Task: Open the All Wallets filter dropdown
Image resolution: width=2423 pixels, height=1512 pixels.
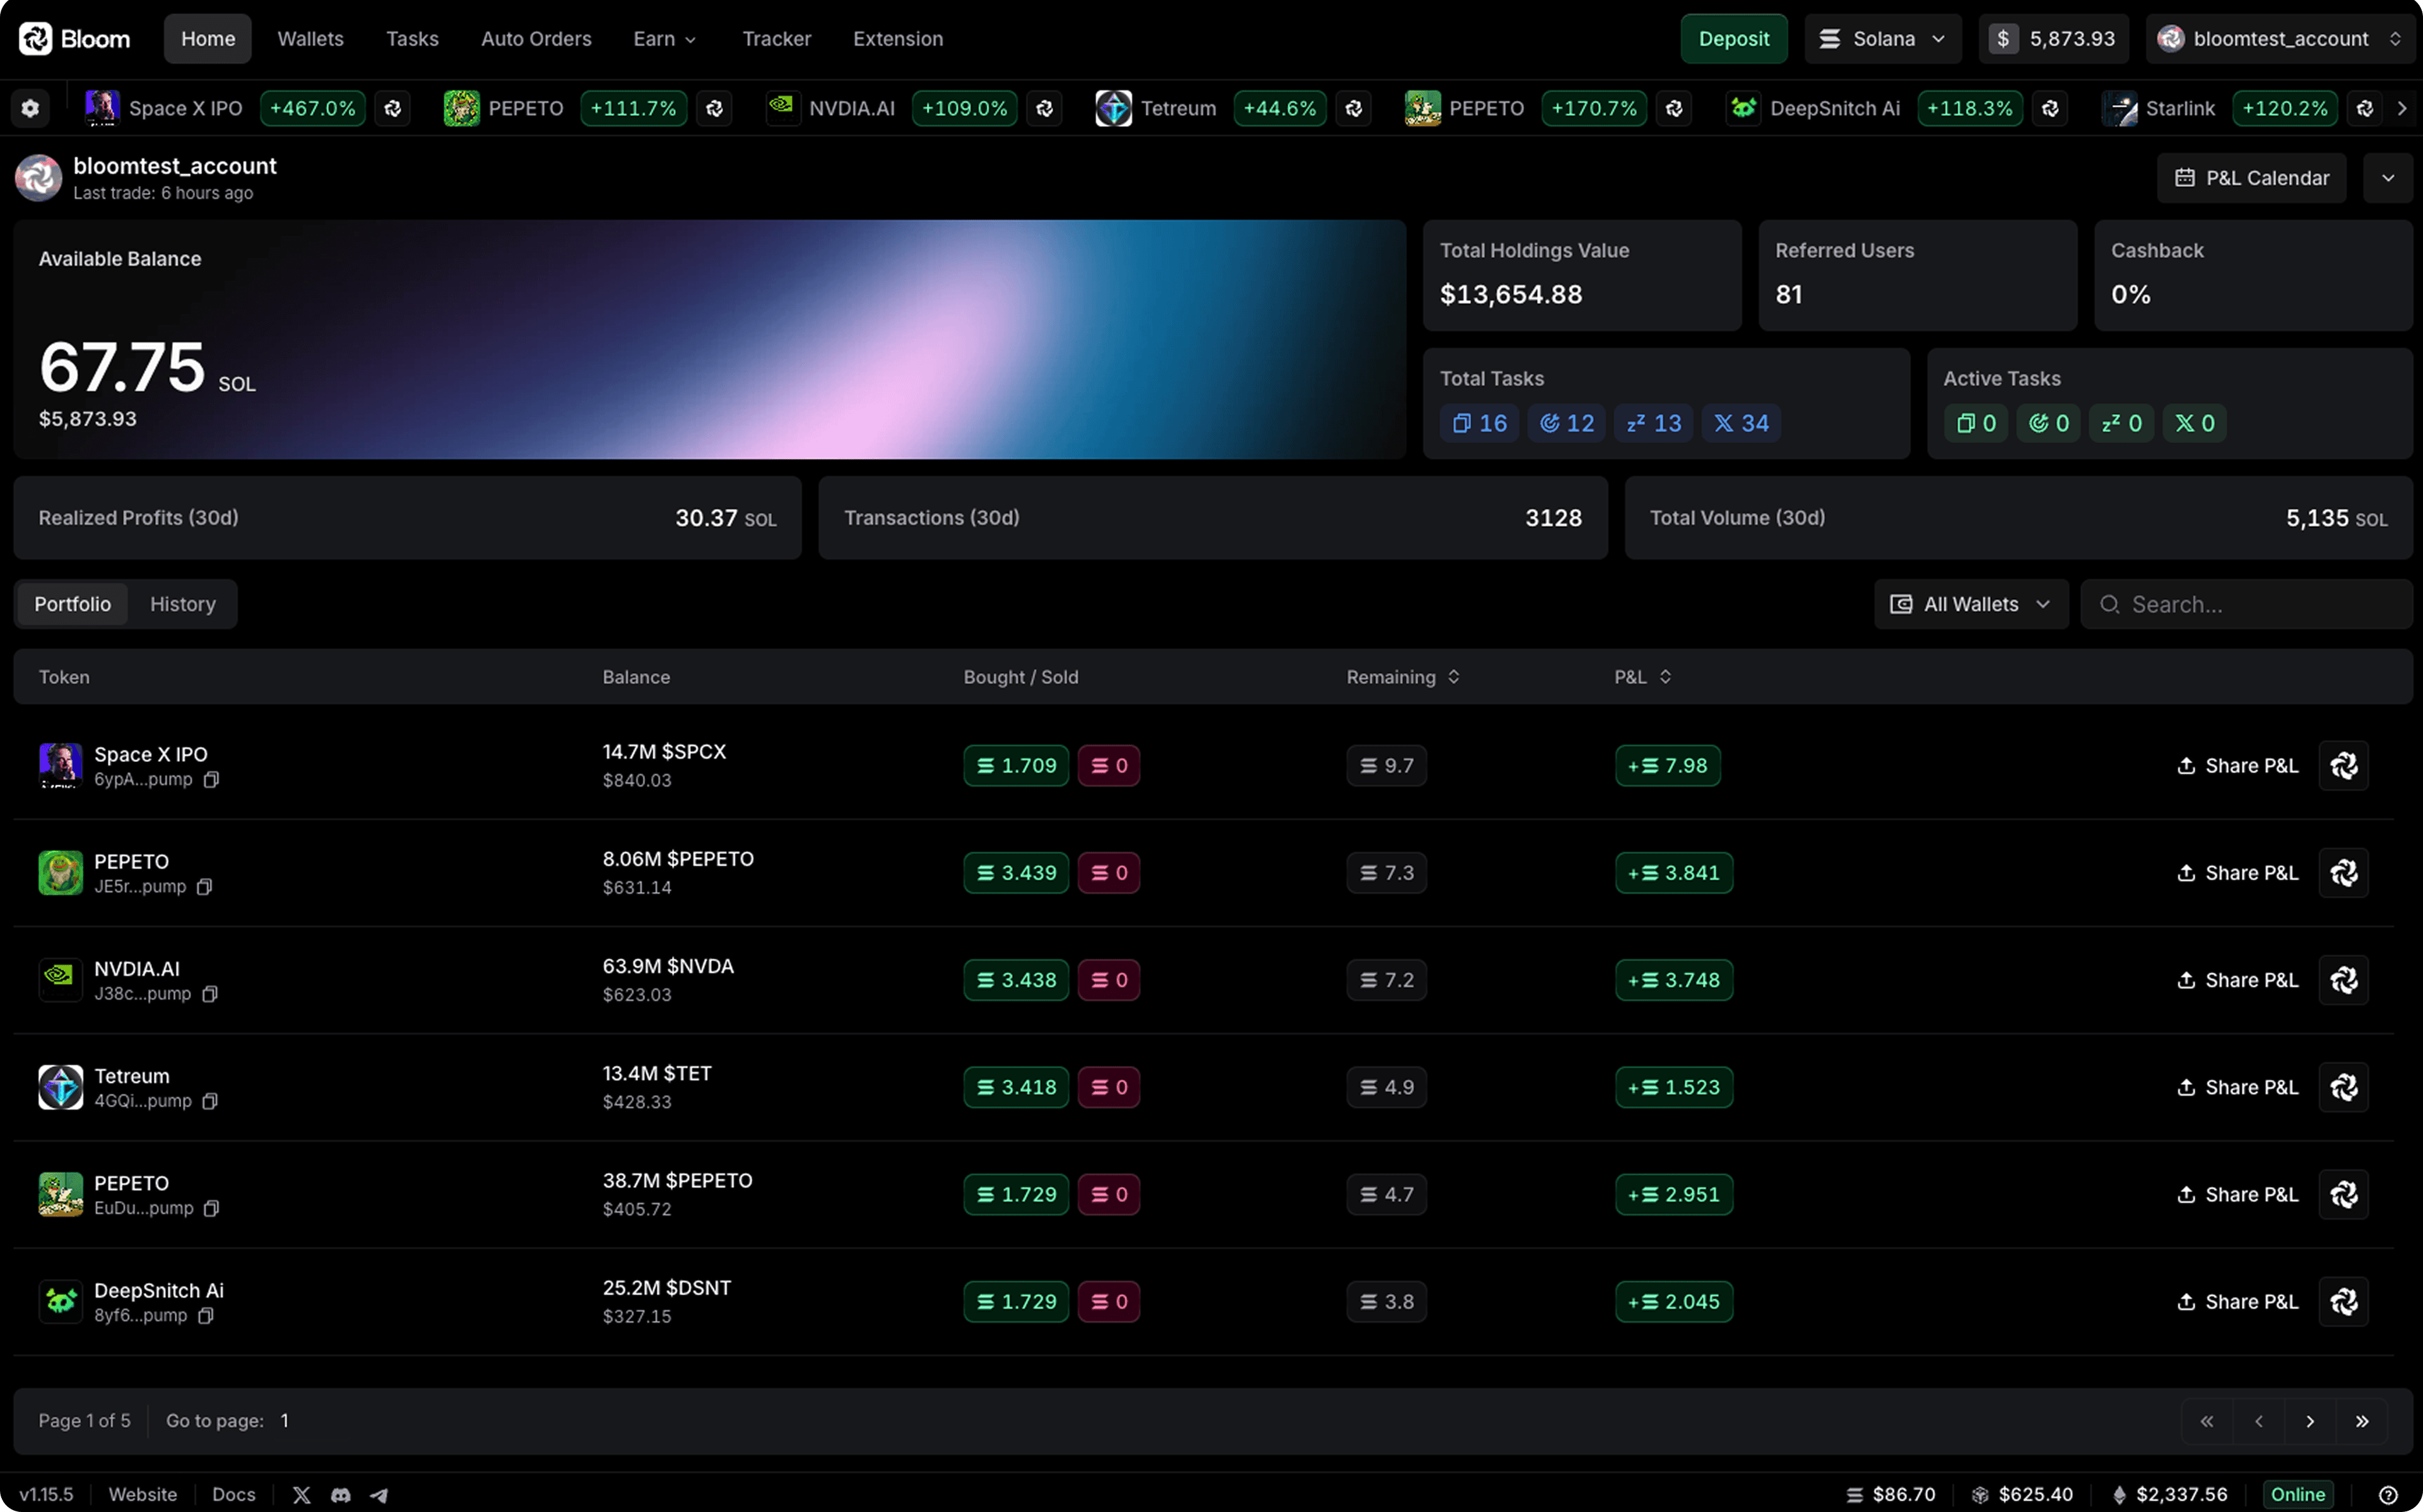Action: click(x=1969, y=604)
